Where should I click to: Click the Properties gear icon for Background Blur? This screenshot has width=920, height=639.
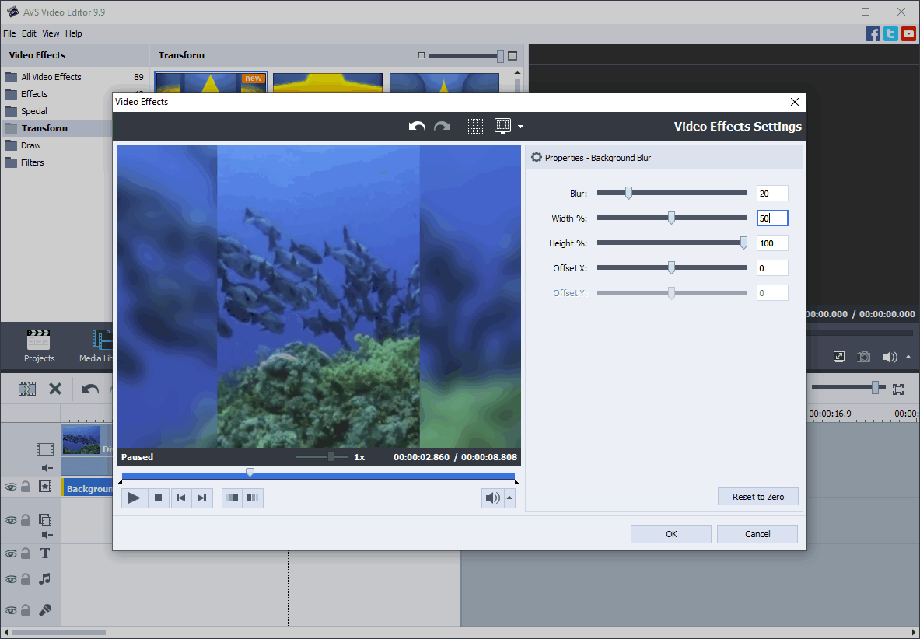click(x=536, y=156)
